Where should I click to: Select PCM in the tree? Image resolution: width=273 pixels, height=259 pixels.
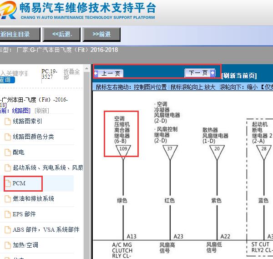coord(19,183)
